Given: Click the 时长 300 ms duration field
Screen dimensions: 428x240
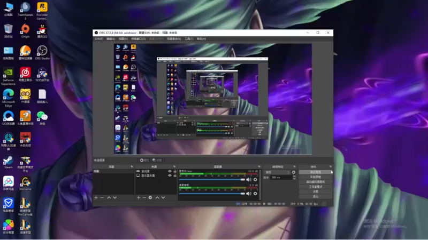Looking at the screenshot, I should 280,178.
